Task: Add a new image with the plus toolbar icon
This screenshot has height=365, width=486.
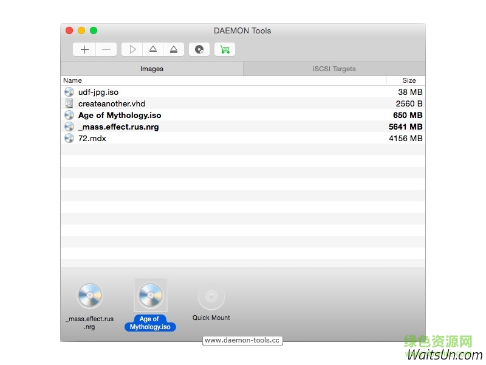Action: 84,49
